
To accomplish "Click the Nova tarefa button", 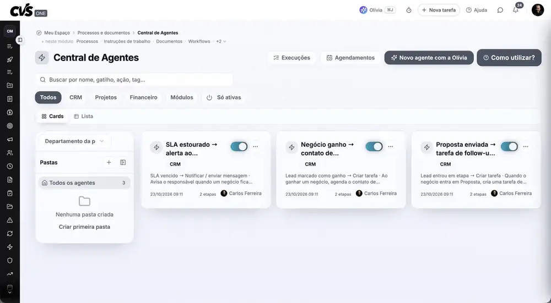I will tap(439, 10).
